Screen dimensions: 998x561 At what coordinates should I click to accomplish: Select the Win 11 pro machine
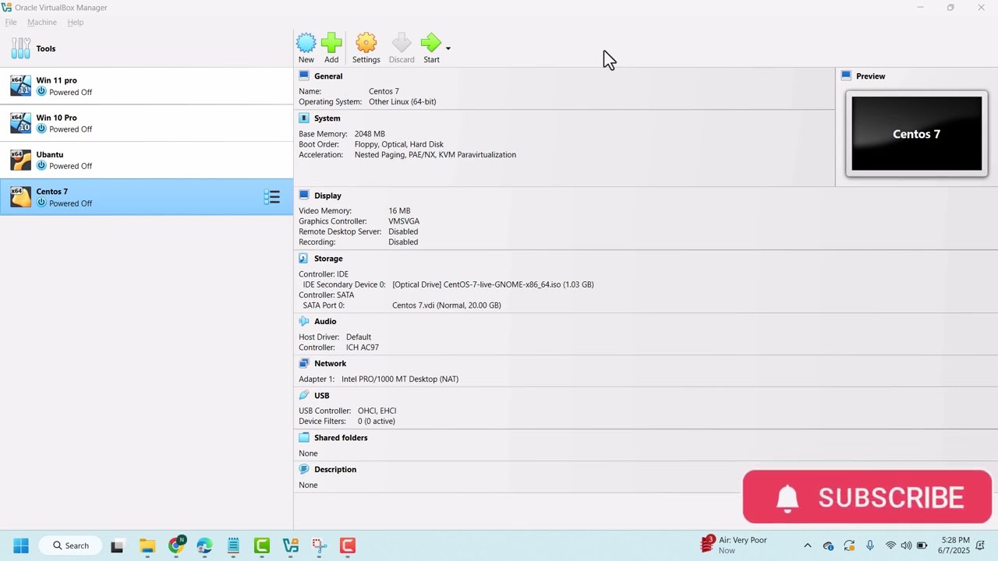pyautogui.click(x=147, y=86)
